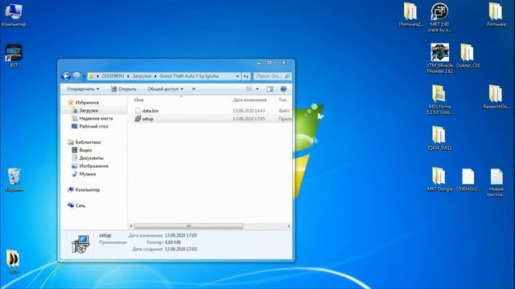Click Grand Theft Auto V by Igruha breadcrumb
The height and width of the screenshot is (289, 515).
click(x=189, y=76)
